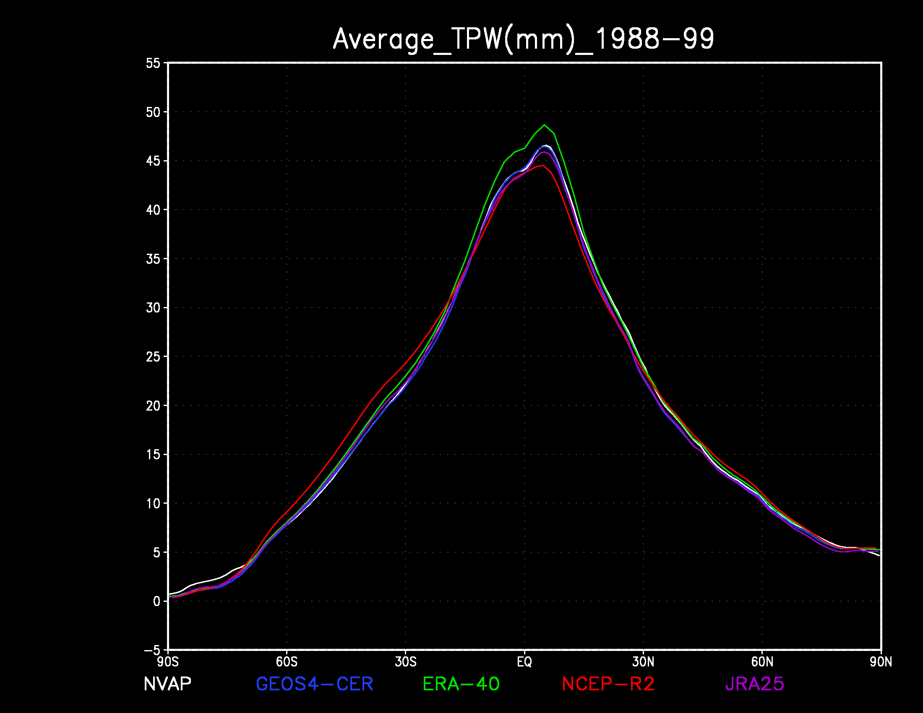The image size is (923, 713).
Task: Click the green ERA-40 curve peak
Action: click(544, 125)
